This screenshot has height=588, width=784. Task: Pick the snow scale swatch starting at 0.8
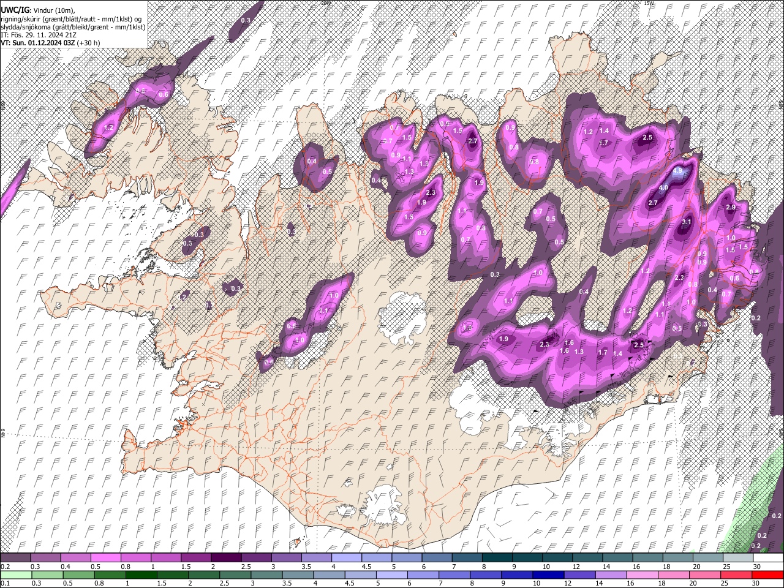(135, 558)
